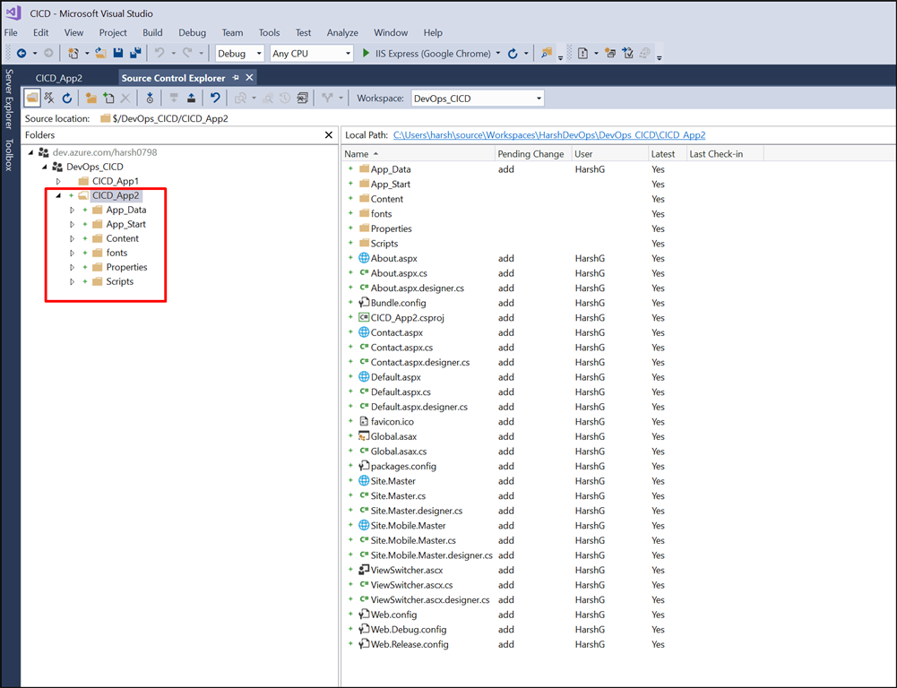Select the Any CPU platform combo box
Screen dimensions: 897x688
coord(309,53)
